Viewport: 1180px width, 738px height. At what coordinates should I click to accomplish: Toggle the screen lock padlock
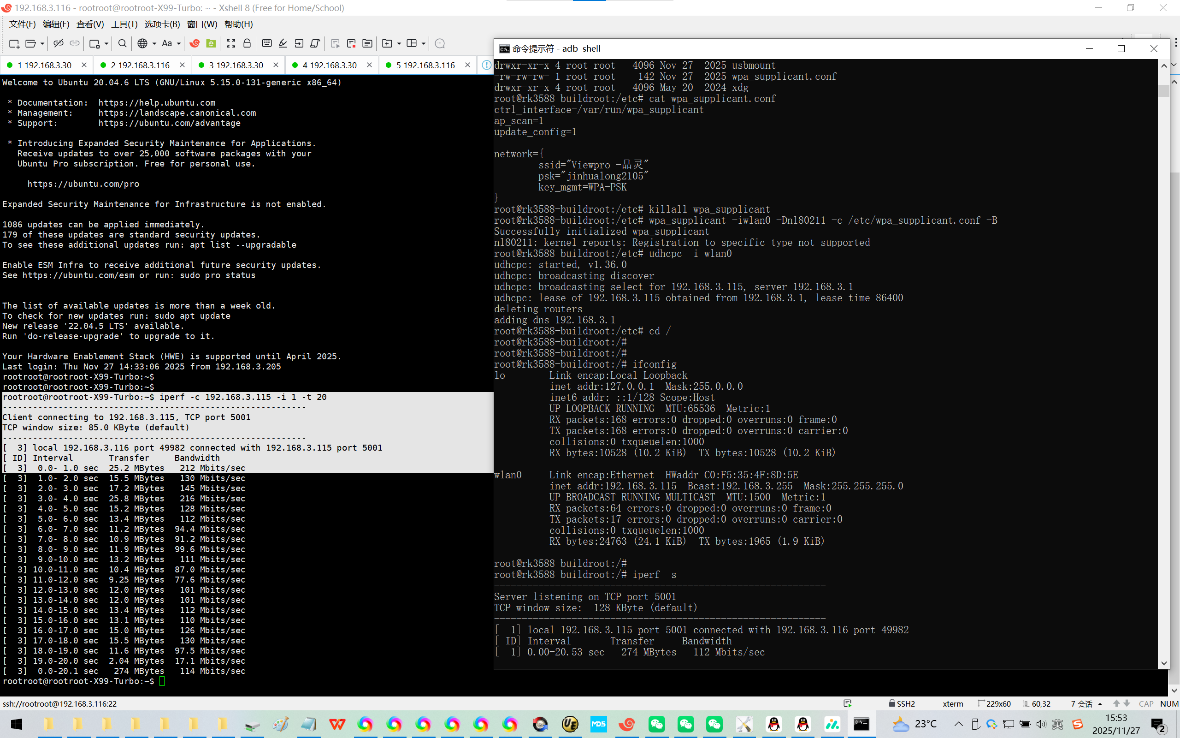pyautogui.click(x=247, y=43)
